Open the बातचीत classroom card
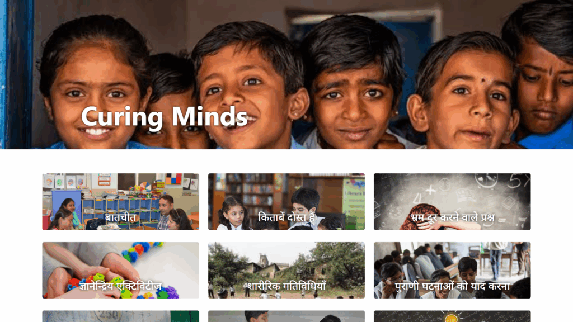The width and height of the screenshot is (573, 322). click(x=121, y=201)
